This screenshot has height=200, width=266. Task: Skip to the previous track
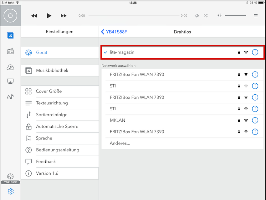click(x=34, y=16)
